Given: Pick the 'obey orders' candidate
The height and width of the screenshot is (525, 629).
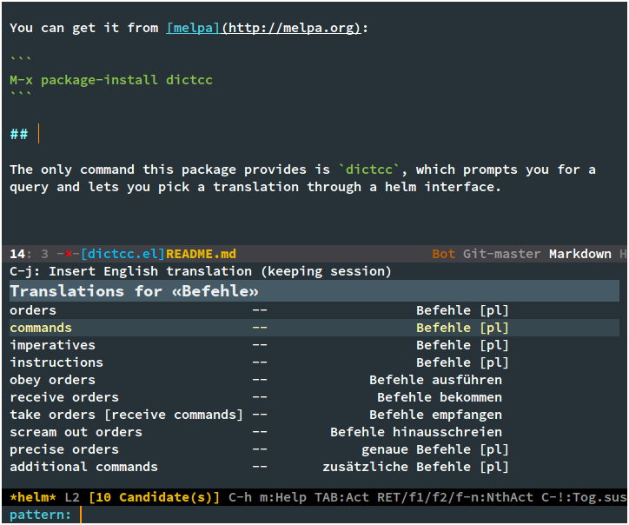Looking at the screenshot, I should coord(314,380).
